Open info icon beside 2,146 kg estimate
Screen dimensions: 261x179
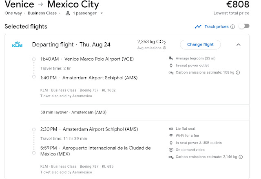pos(241,157)
